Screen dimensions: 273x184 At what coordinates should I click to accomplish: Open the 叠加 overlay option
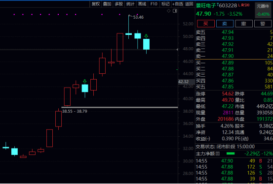pos(107,4)
